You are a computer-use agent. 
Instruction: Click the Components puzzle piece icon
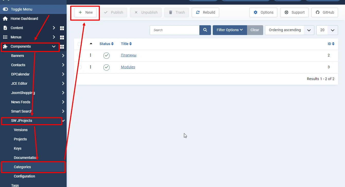click(5, 46)
